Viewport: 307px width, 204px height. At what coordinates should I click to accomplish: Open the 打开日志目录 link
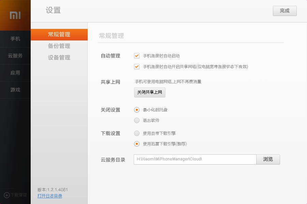coord(50,196)
